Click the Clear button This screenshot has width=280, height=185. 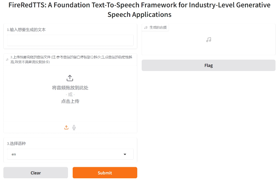pyautogui.click(x=36, y=173)
